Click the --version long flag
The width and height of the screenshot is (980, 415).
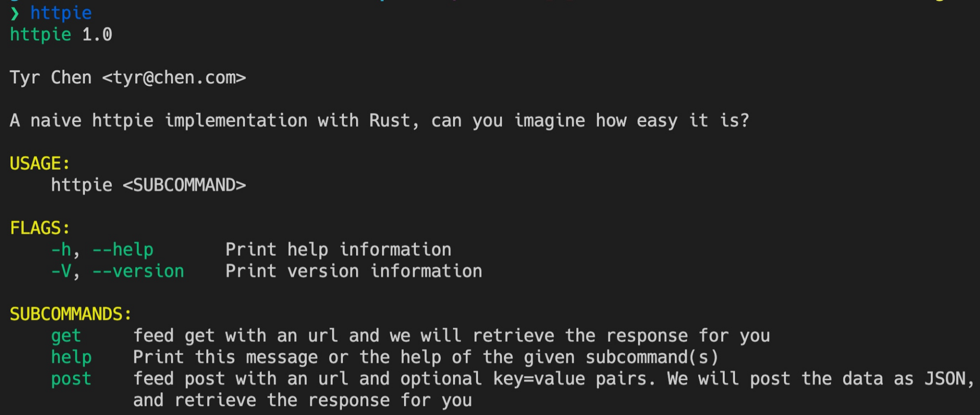(138, 271)
